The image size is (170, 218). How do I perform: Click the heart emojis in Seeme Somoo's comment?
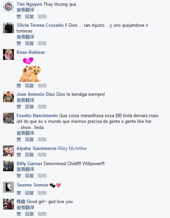(55, 185)
